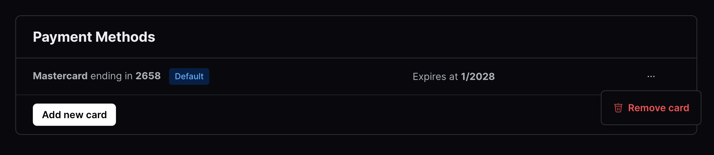
Task: Click the word "Payment" in the title
Action: tap(62, 37)
